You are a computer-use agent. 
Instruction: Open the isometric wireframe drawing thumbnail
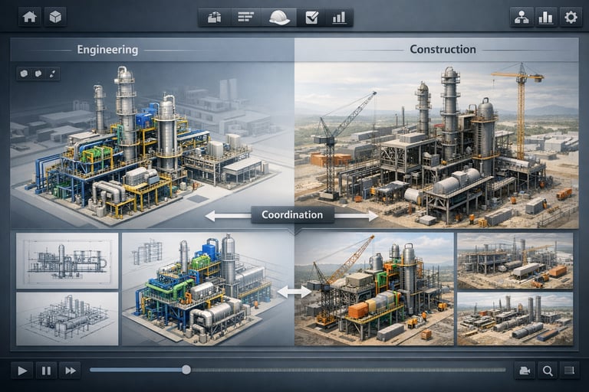[67, 318]
